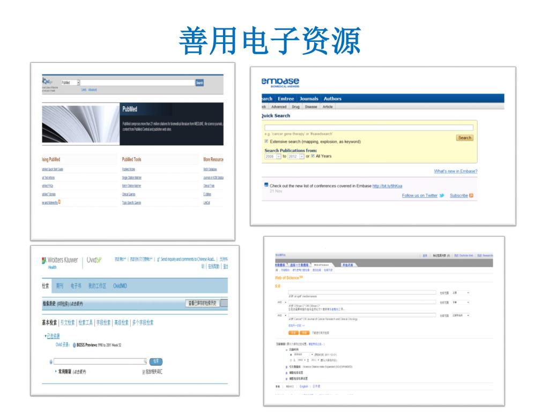
Task: Open the Batch Citation Matcher link
Action: (x=132, y=186)
